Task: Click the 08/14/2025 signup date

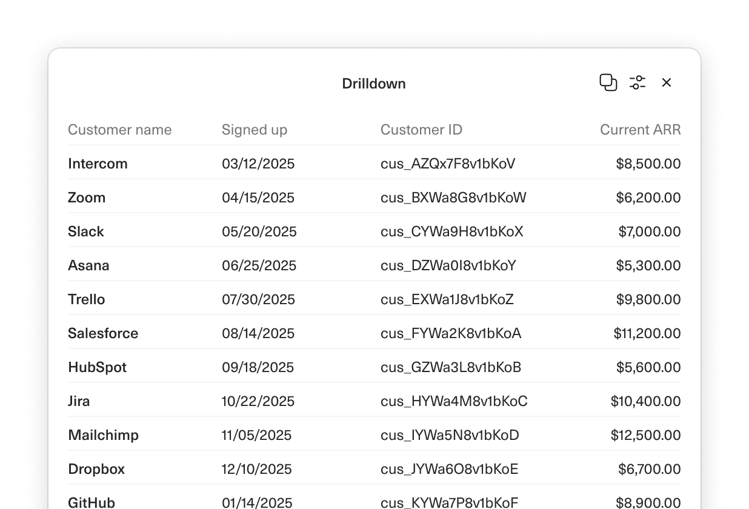Action: point(258,333)
